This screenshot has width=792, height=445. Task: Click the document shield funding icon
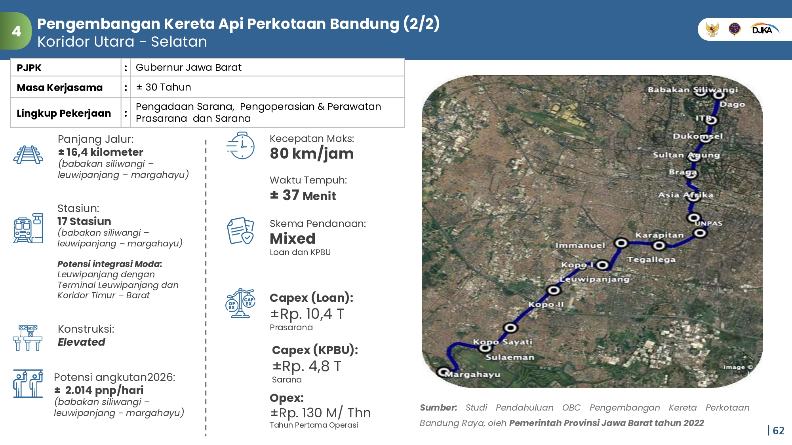240,231
